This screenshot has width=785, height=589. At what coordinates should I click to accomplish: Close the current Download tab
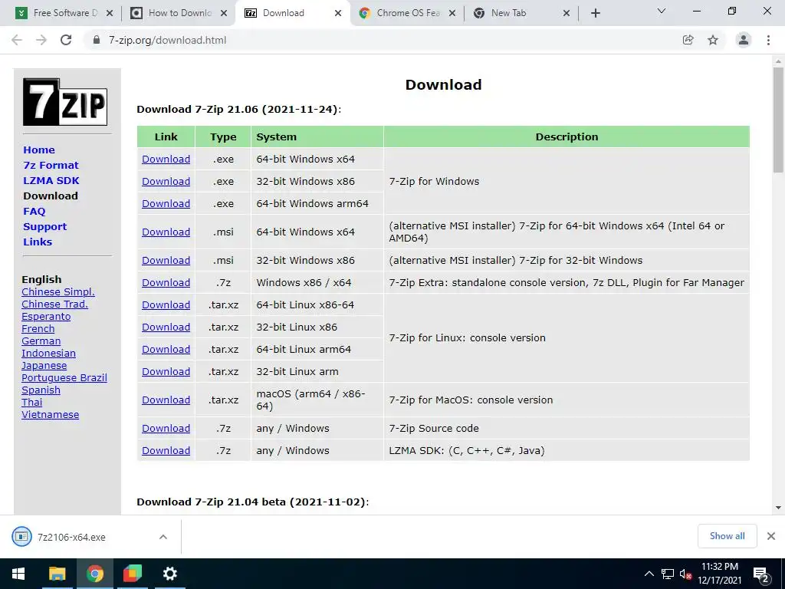(x=338, y=13)
